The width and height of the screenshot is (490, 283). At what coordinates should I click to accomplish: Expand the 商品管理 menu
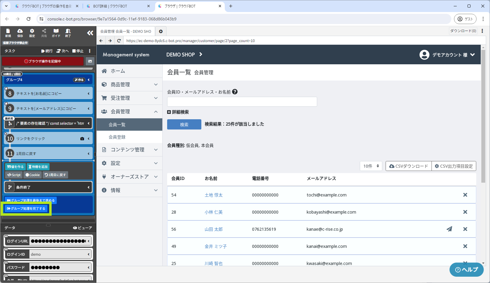[x=130, y=84]
